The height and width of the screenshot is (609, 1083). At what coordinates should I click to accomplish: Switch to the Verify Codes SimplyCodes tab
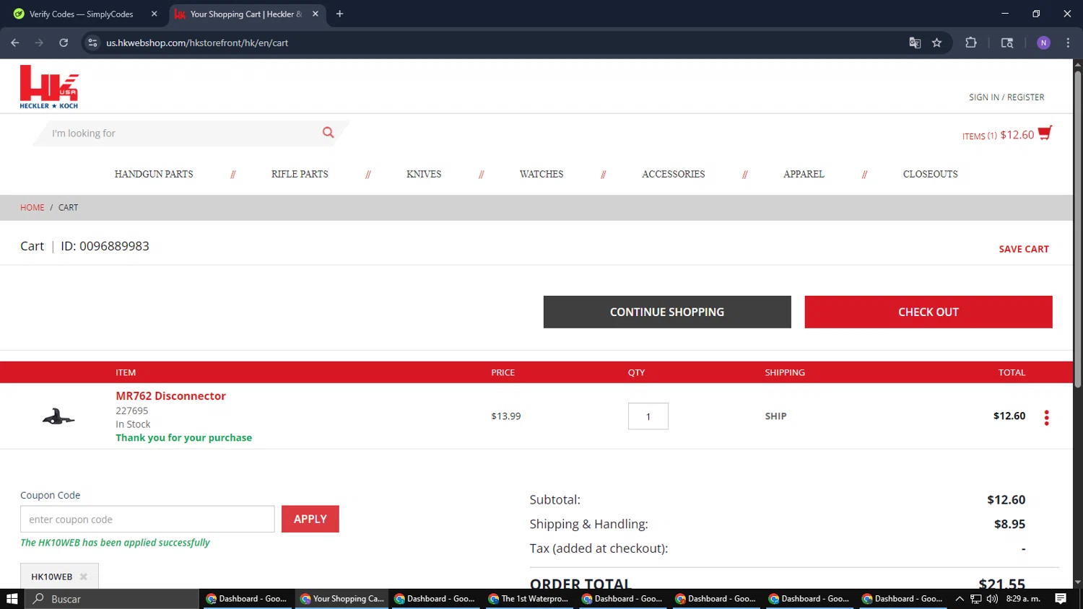coord(81,14)
